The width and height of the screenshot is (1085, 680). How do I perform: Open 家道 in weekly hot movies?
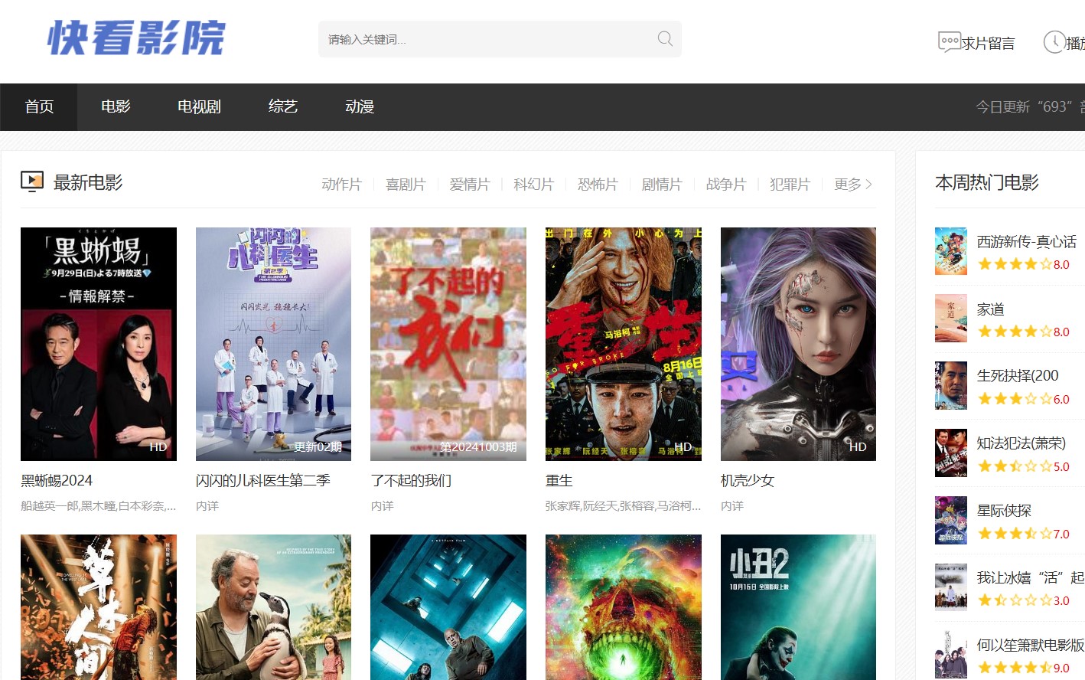click(991, 309)
